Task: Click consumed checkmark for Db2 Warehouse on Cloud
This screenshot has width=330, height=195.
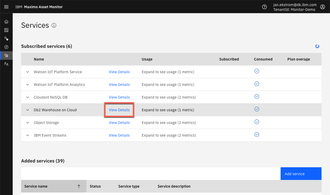Action: point(257,109)
